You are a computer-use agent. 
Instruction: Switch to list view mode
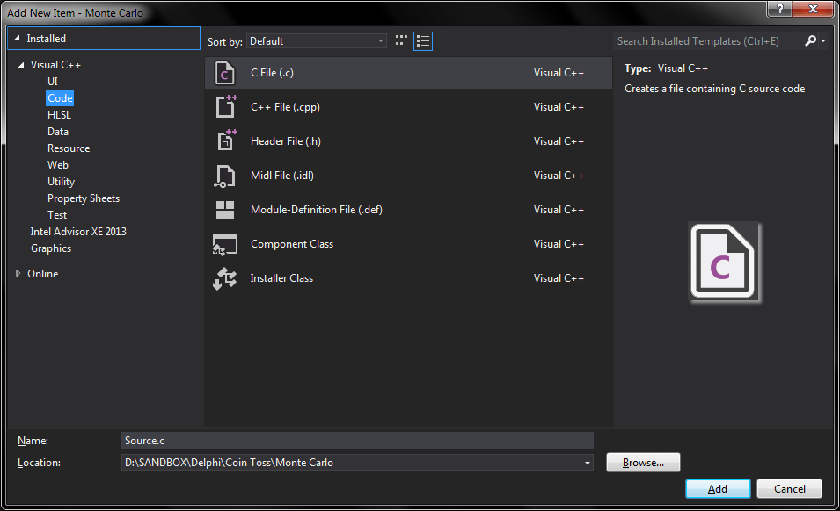click(x=422, y=40)
